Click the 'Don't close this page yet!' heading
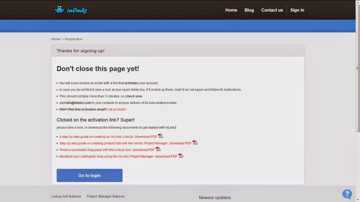Screen dimensions: 360x202 (x=98, y=69)
